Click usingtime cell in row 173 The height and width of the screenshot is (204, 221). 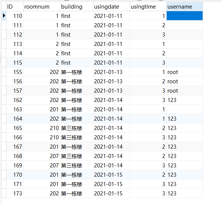pyautogui.click(x=148, y=193)
